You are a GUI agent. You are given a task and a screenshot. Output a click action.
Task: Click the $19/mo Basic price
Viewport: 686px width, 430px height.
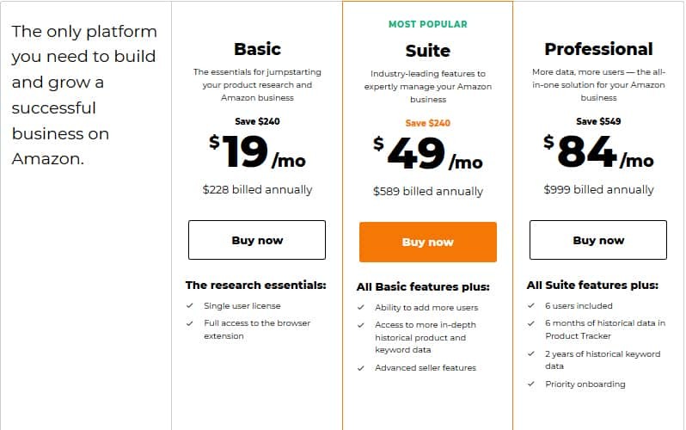(x=257, y=151)
